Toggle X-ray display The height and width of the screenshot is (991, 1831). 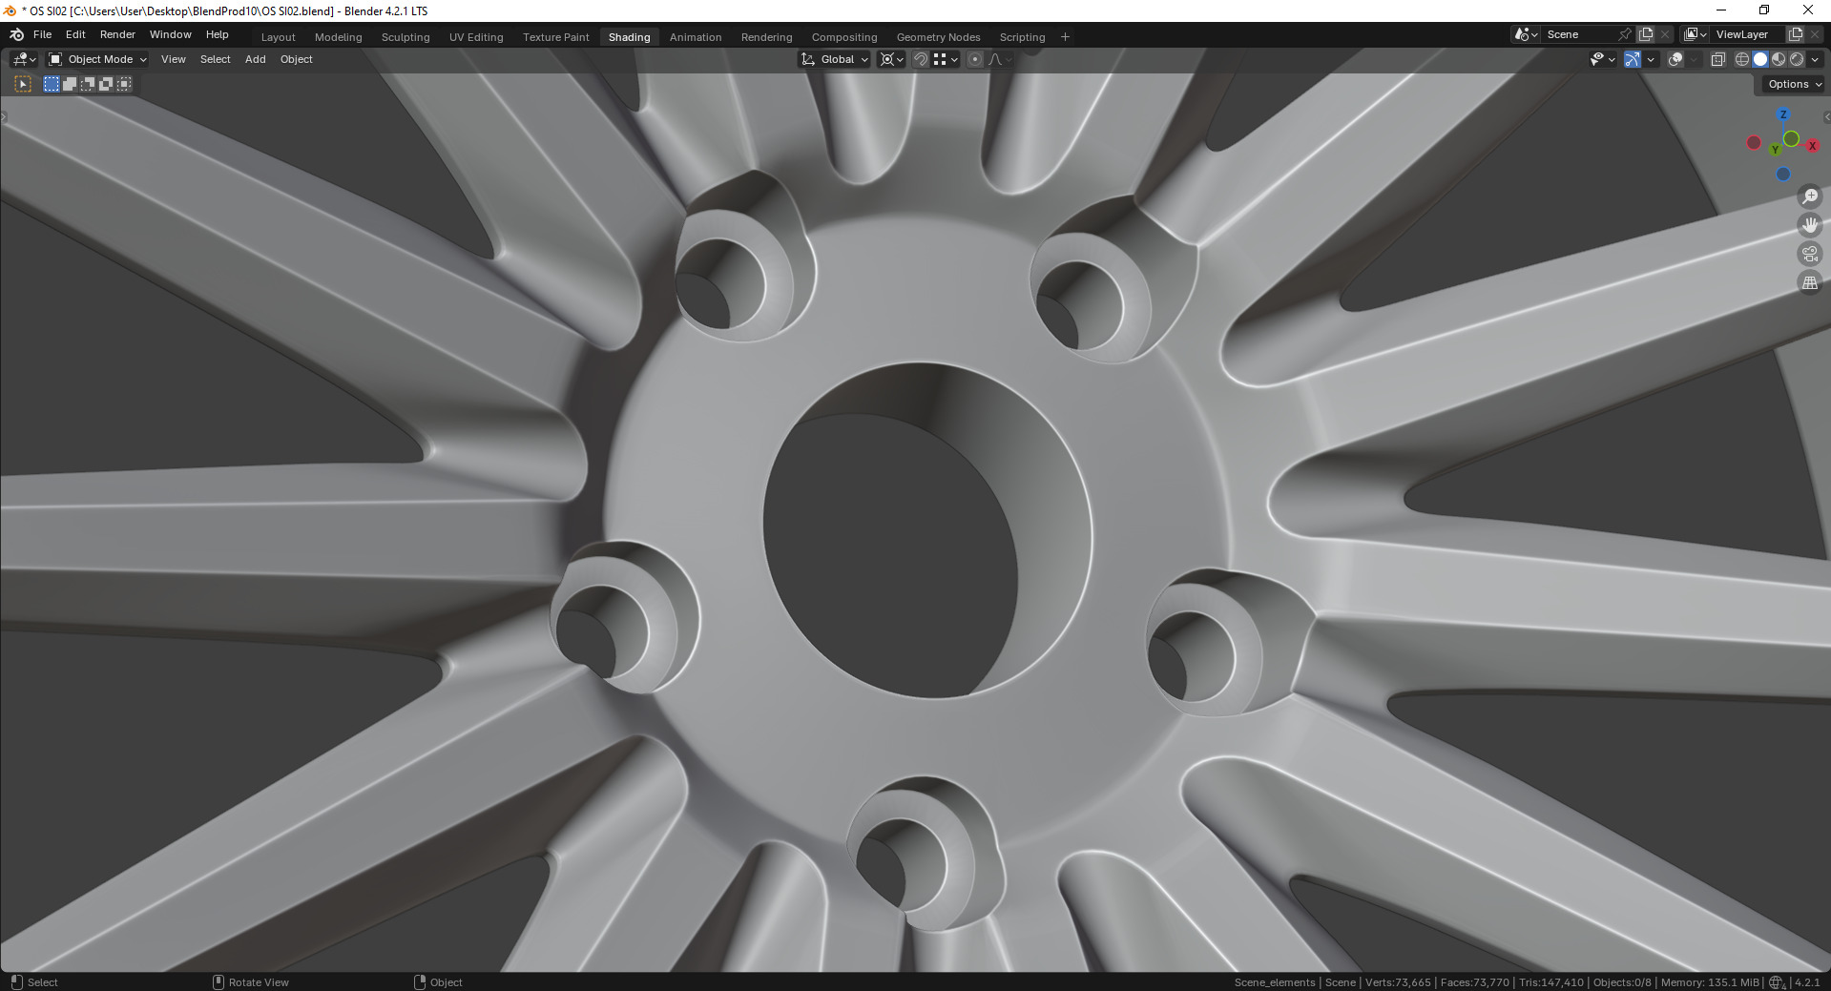coord(1717,59)
